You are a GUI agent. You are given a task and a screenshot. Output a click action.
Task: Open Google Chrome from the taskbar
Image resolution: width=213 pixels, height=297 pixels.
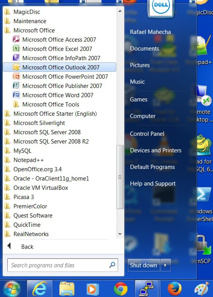click(x=120, y=289)
